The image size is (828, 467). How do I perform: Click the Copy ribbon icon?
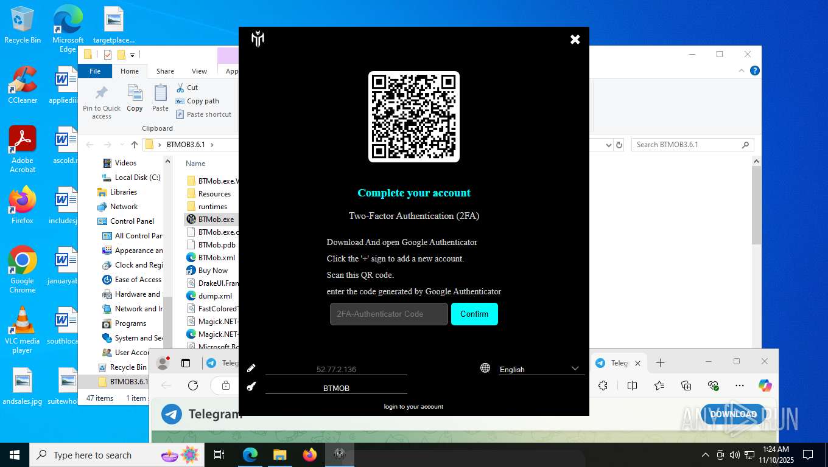135,99
